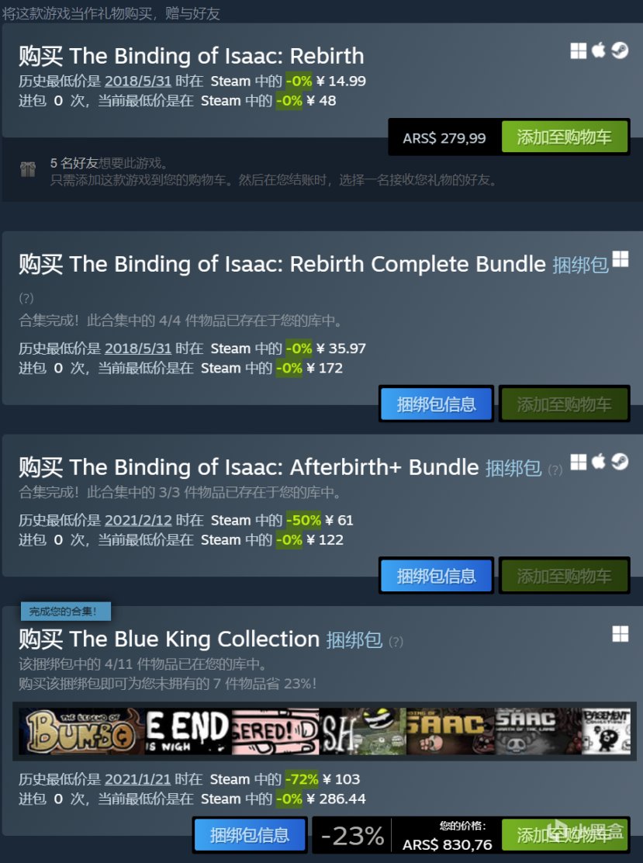Click gift box icon near friends wishlist note
Viewport: 643px width, 863px height.
tap(27, 169)
